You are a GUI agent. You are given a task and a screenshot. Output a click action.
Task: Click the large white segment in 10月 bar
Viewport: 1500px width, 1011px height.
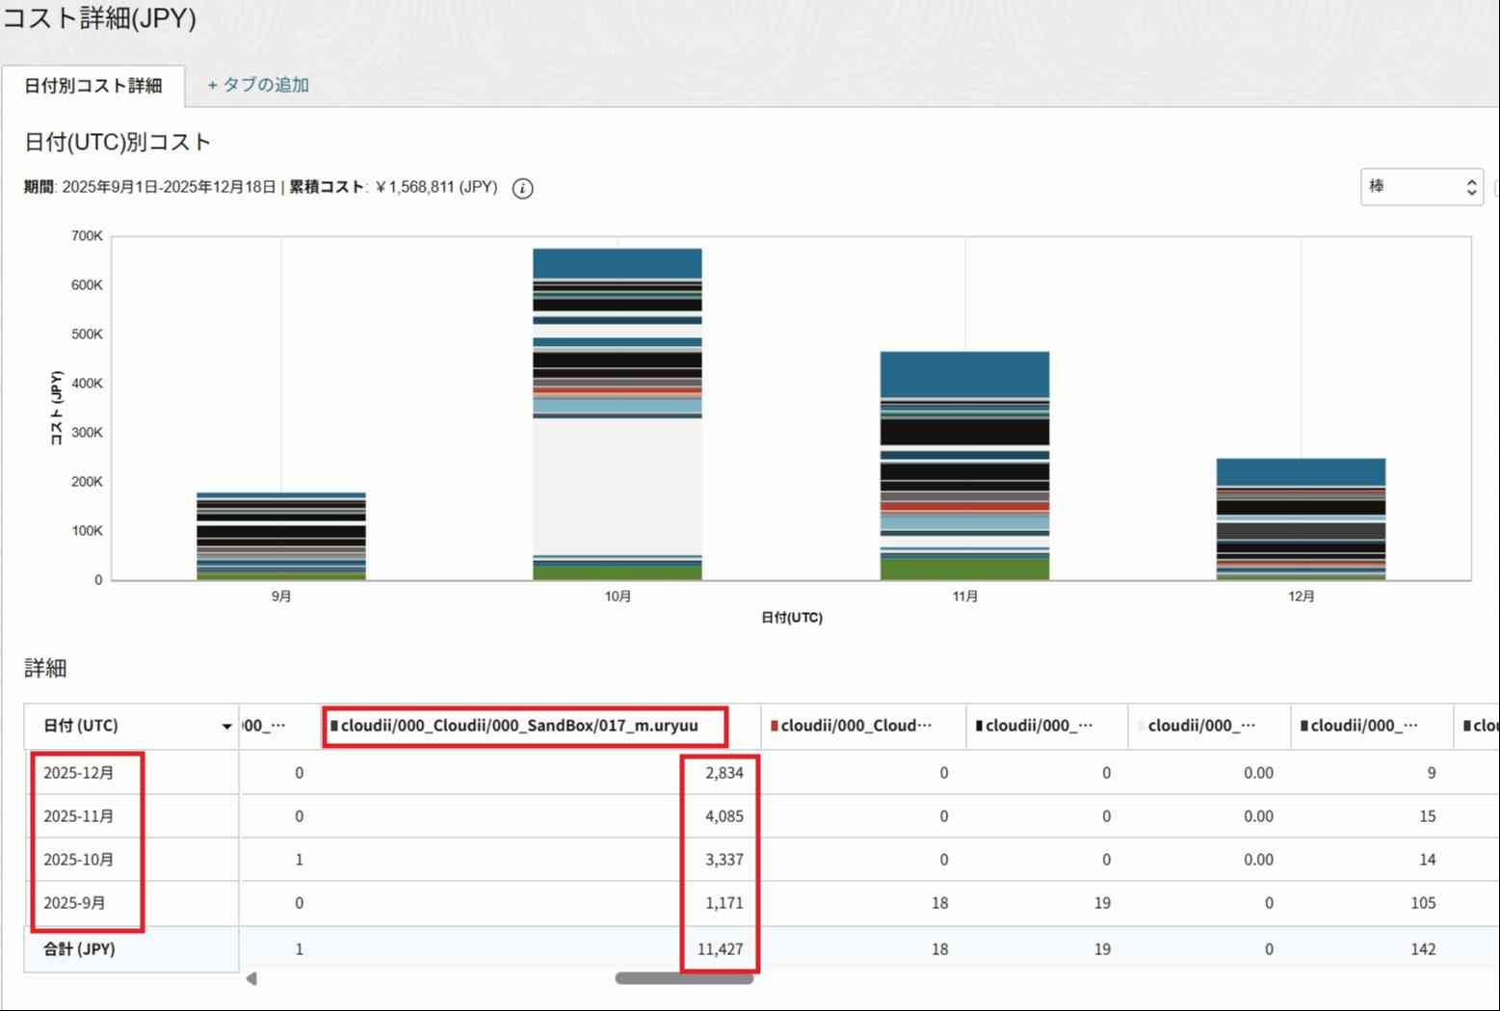(617, 487)
